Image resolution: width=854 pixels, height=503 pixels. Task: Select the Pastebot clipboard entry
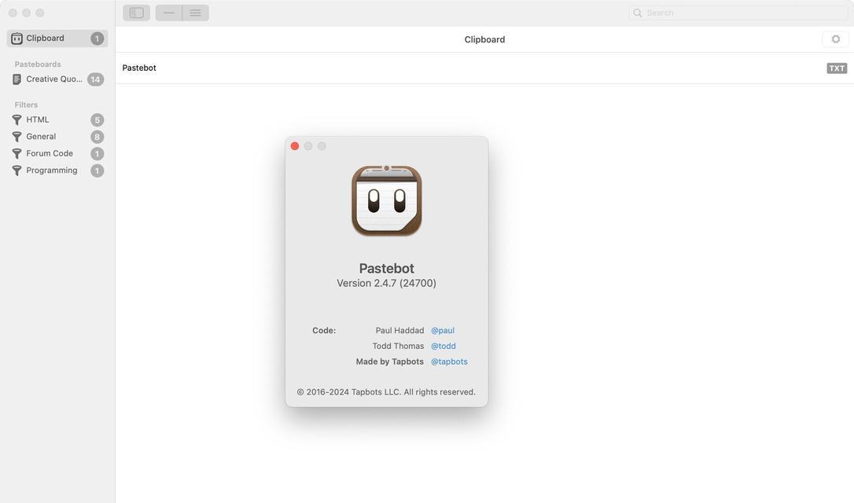(x=484, y=68)
